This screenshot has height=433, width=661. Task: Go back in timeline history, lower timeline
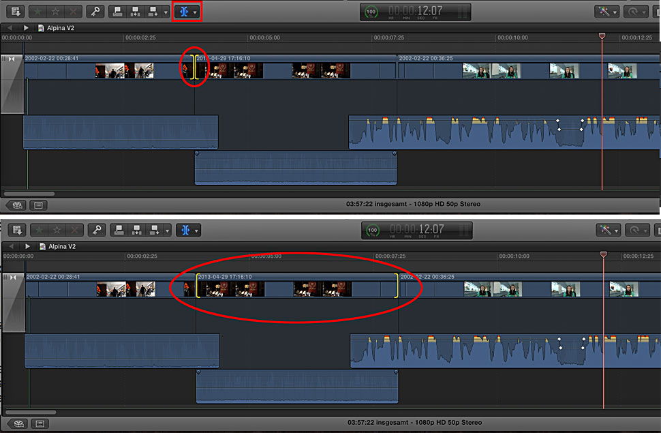[x=12, y=246]
